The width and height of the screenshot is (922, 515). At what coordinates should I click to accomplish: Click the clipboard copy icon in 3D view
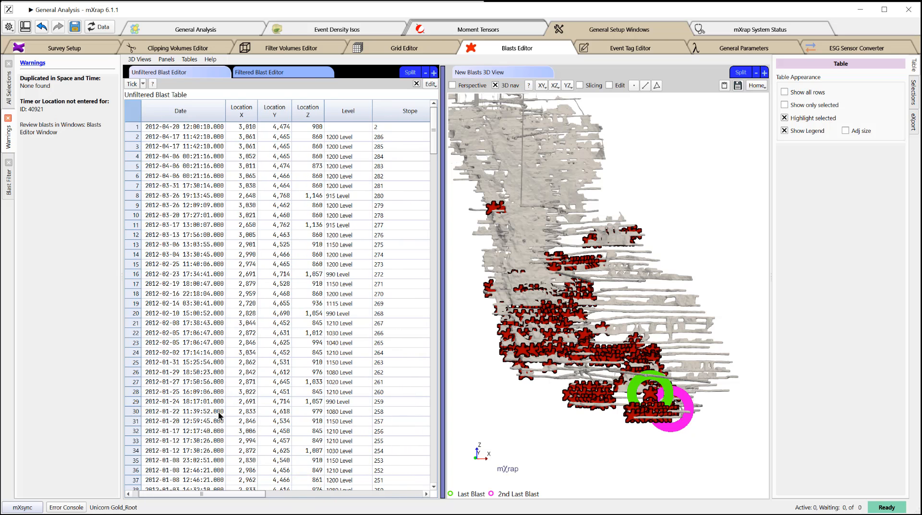[x=725, y=85]
